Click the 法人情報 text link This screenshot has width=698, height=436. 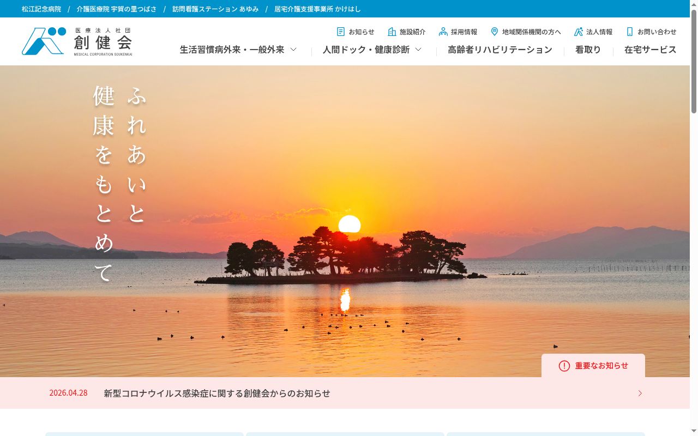(x=599, y=32)
